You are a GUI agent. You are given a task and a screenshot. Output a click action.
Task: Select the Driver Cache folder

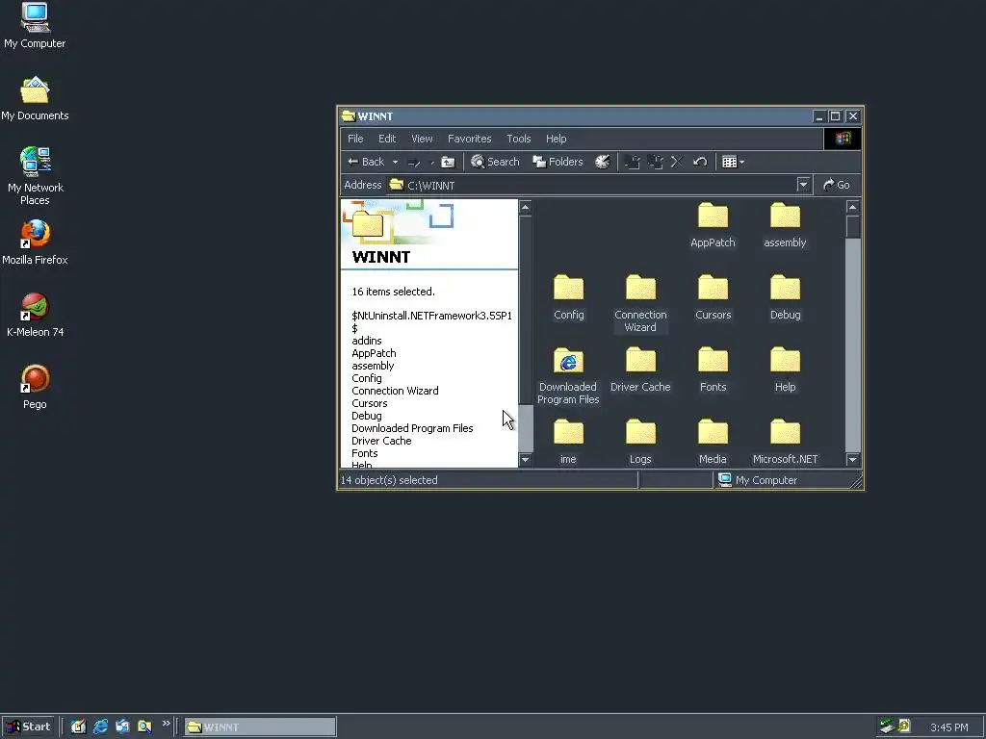[x=640, y=369]
